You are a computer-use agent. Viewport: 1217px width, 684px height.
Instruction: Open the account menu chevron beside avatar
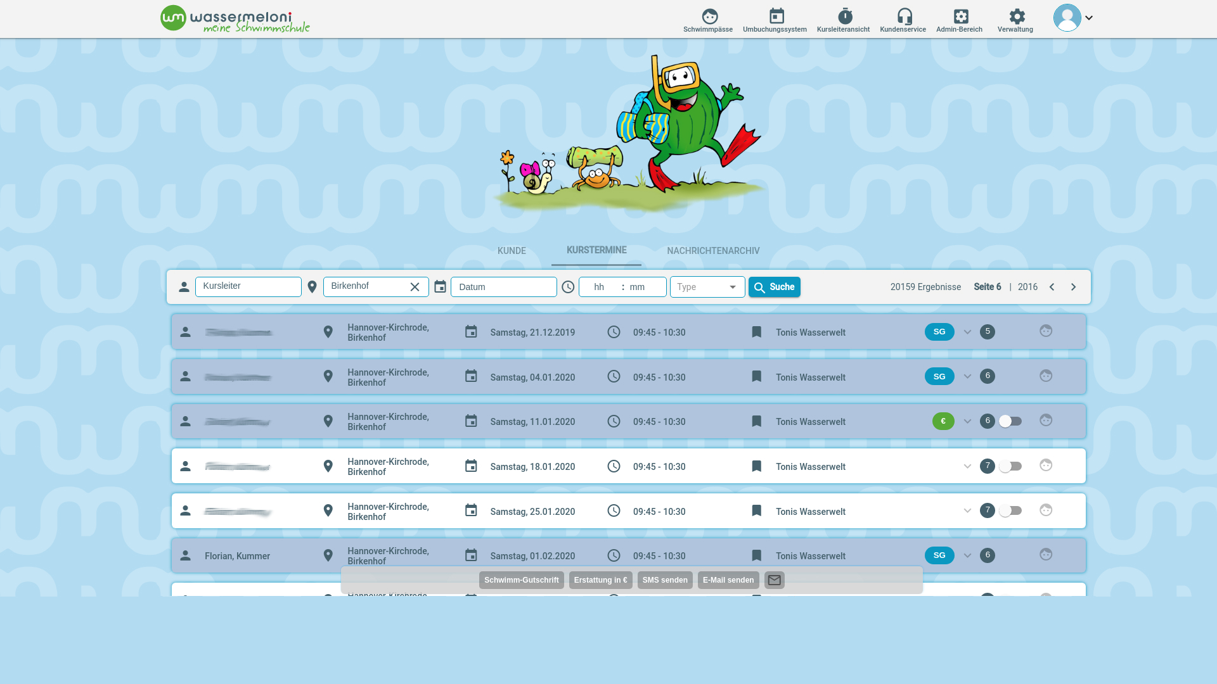coord(1089,18)
